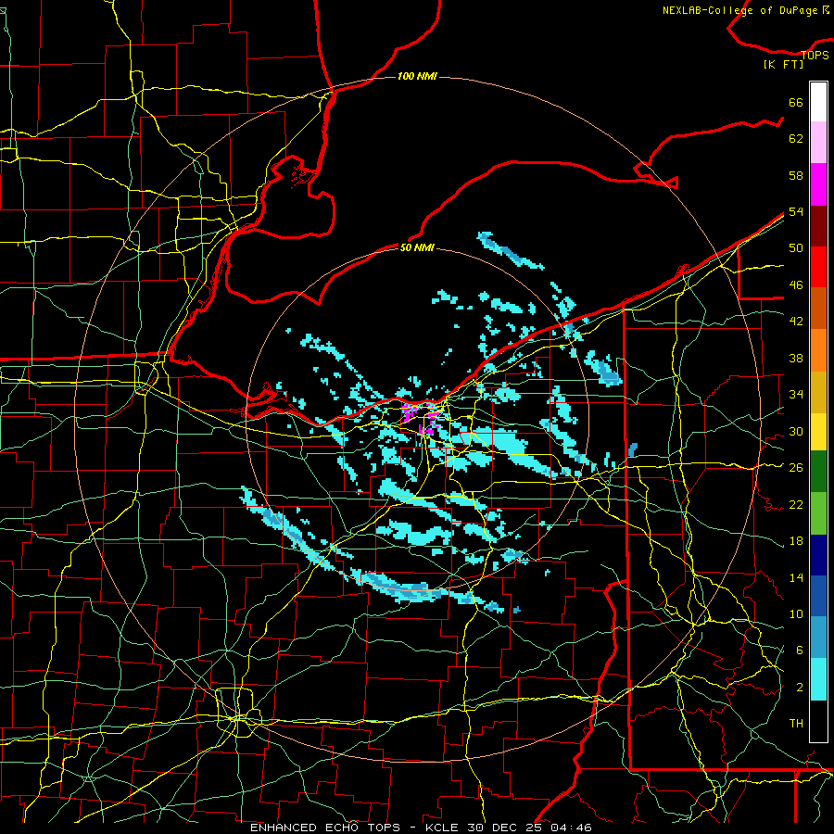Click the legend value 46

pyautogui.click(x=796, y=284)
